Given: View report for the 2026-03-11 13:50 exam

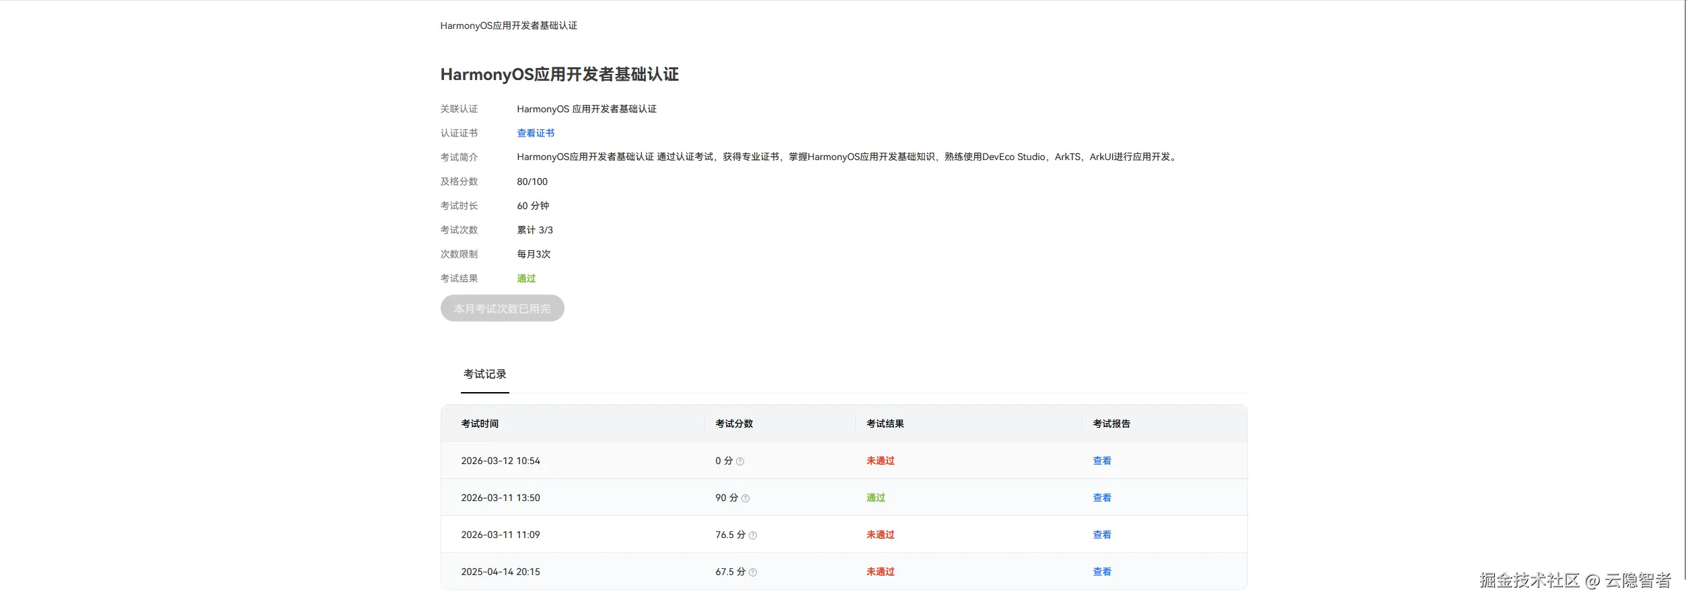Looking at the screenshot, I should 1101,498.
